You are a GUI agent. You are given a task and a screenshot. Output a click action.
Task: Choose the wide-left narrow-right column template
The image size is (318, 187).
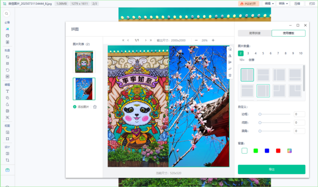(x=263, y=91)
